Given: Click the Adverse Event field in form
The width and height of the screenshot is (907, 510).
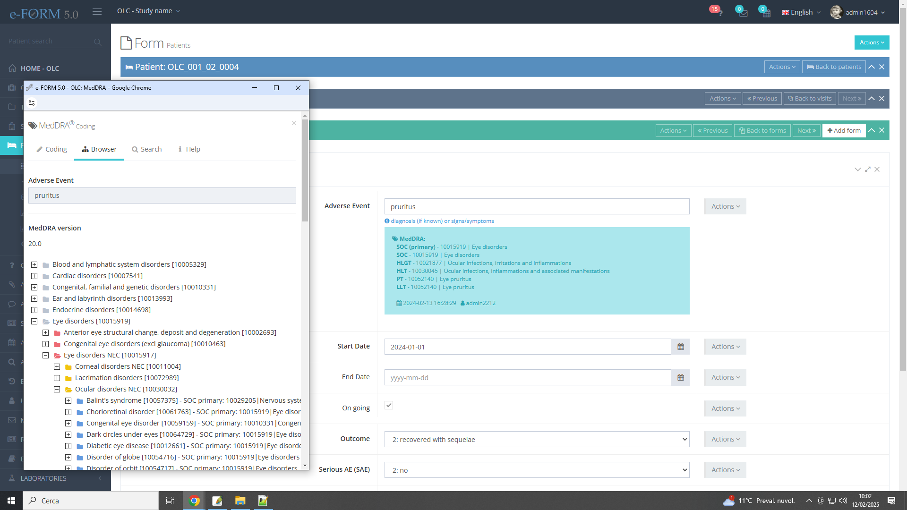Looking at the screenshot, I should (x=537, y=206).
